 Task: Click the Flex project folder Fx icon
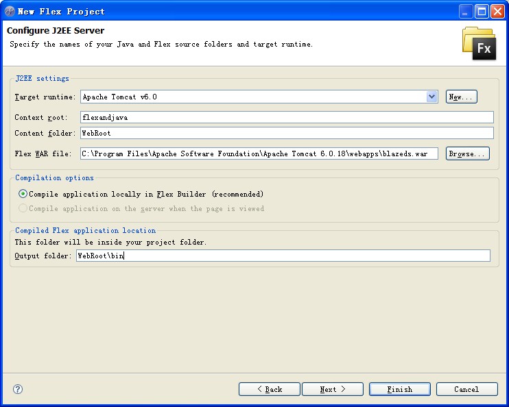point(479,43)
